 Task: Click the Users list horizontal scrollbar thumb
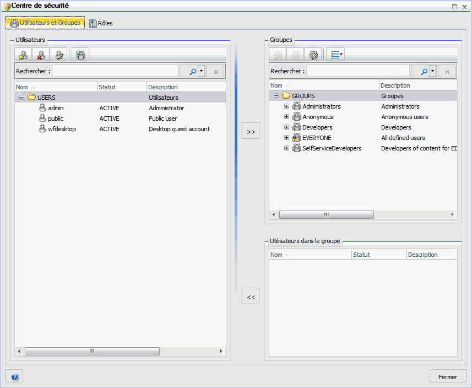pos(92,351)
